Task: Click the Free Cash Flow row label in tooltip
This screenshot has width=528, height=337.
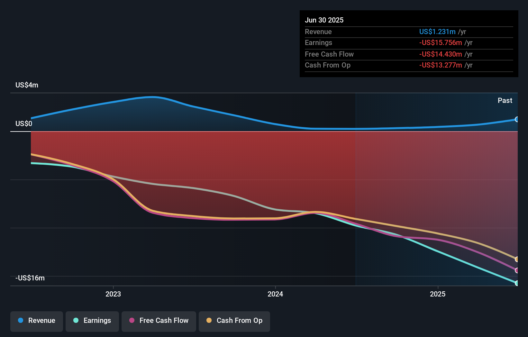Action: click(329, 54)
